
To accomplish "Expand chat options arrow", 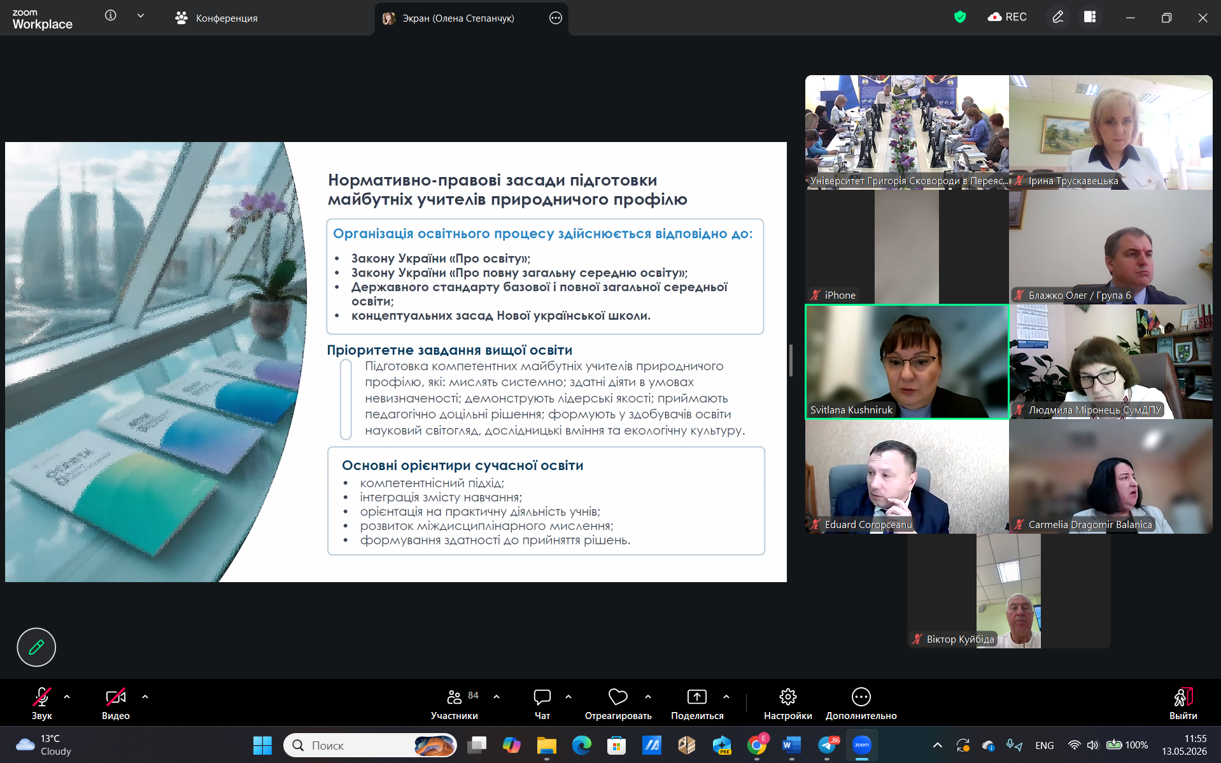I will (568, 697).
